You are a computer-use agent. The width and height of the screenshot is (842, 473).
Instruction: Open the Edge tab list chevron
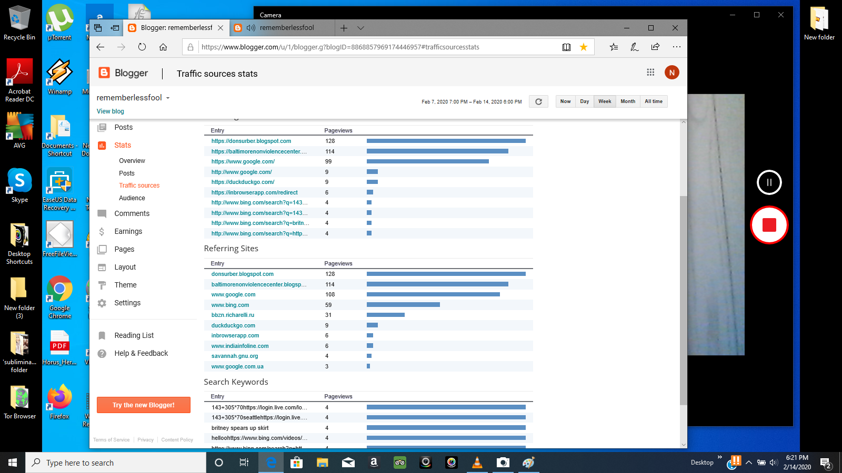coord(360,28)
